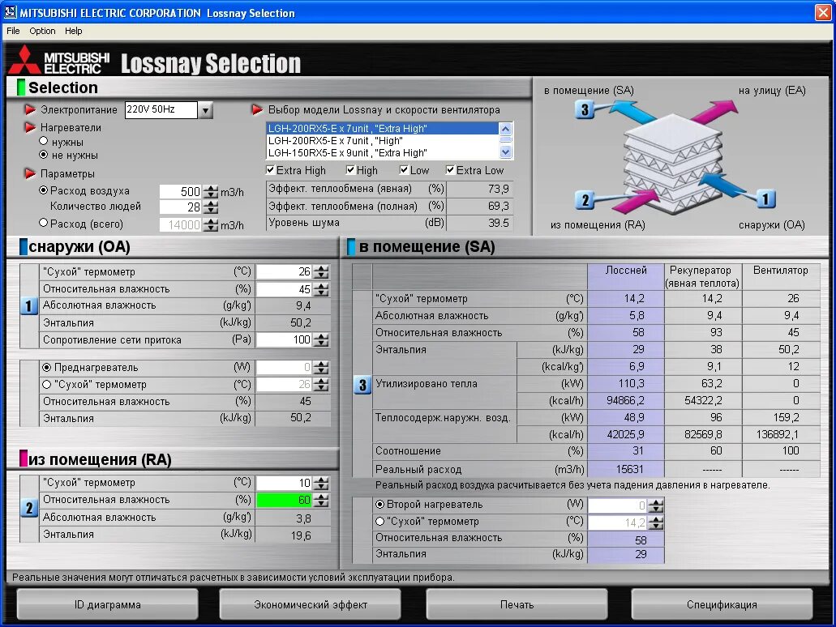This screenshot has height=627, width=836.
Task: Click the Расход воздуха 500 spinner arrows
Action: click(x=211, y=192)
